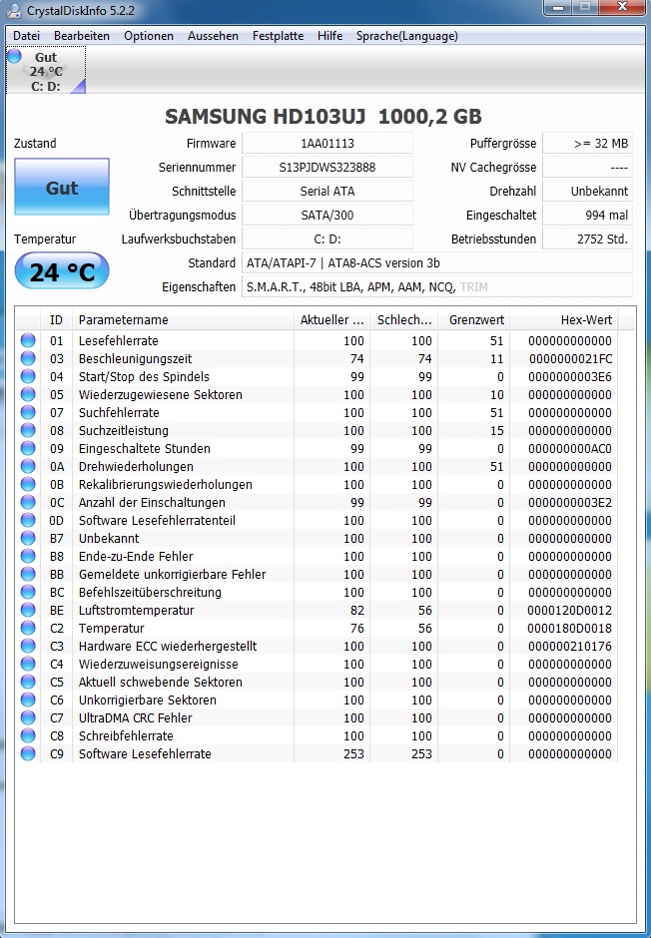The width and height of the screenshot is (651, 938).
Task: Click the status orb for Suchzeitleistung
Action: click(28, 430)
